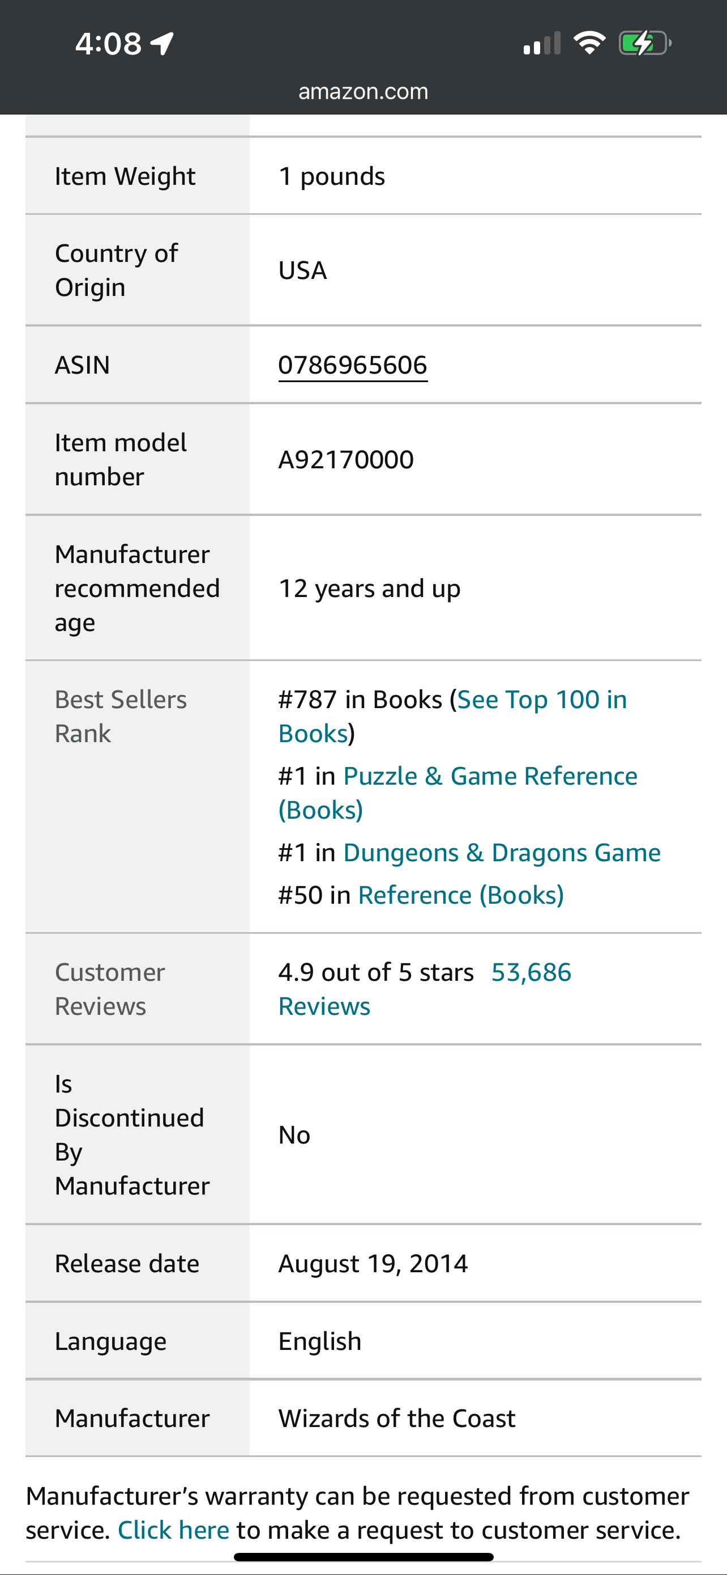Select the item model number A92170000
727x1575 pixels.
click(346, 459)
